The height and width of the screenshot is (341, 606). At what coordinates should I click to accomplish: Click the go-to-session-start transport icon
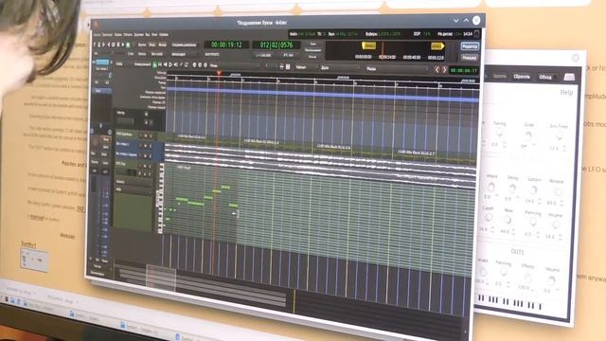click(x=103, y=45)
